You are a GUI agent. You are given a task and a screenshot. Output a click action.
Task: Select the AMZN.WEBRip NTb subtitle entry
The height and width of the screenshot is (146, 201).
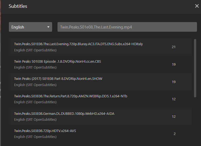[x=101, y=99]
